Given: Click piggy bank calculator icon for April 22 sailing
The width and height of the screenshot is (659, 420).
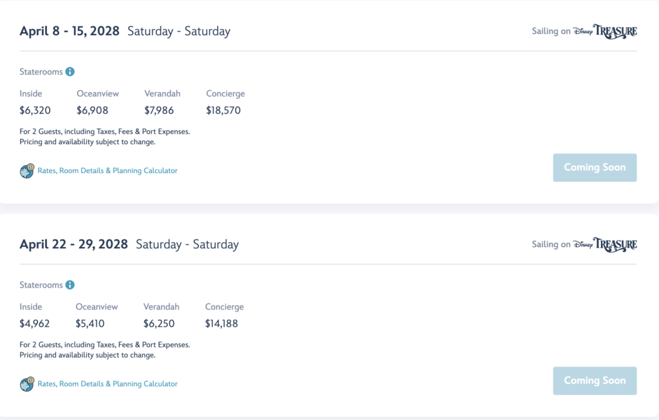Looking at the screenshot, I should [27, 384].
